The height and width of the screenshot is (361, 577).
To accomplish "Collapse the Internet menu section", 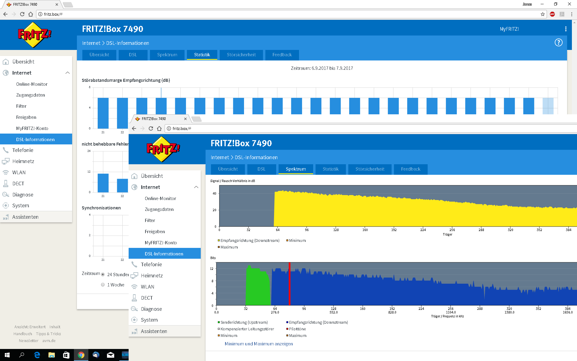I will tap(67, 73).
